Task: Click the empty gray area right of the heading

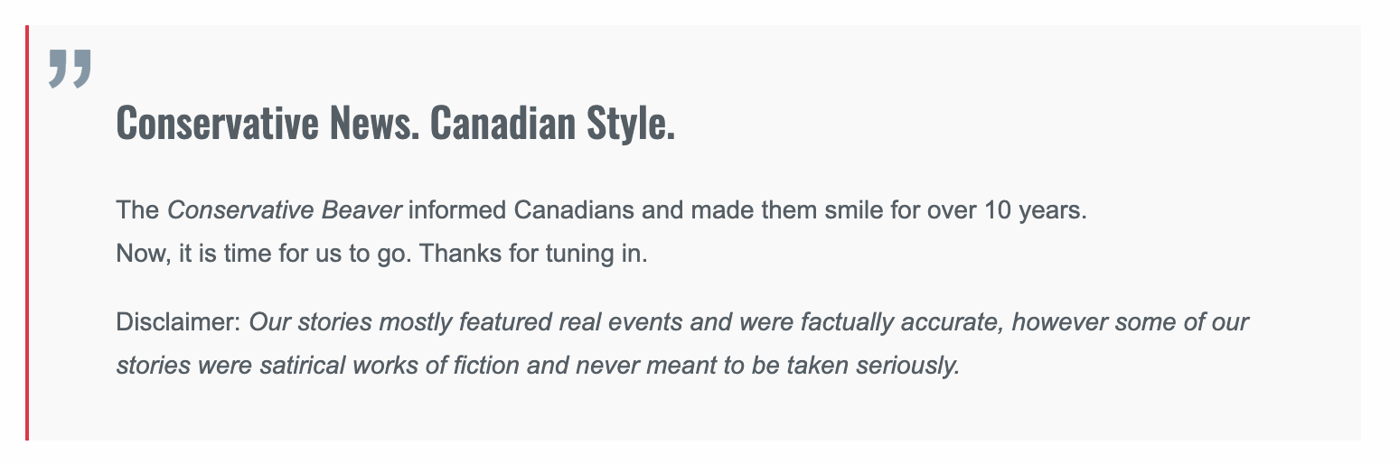Action: click(x=1012, y=123)
